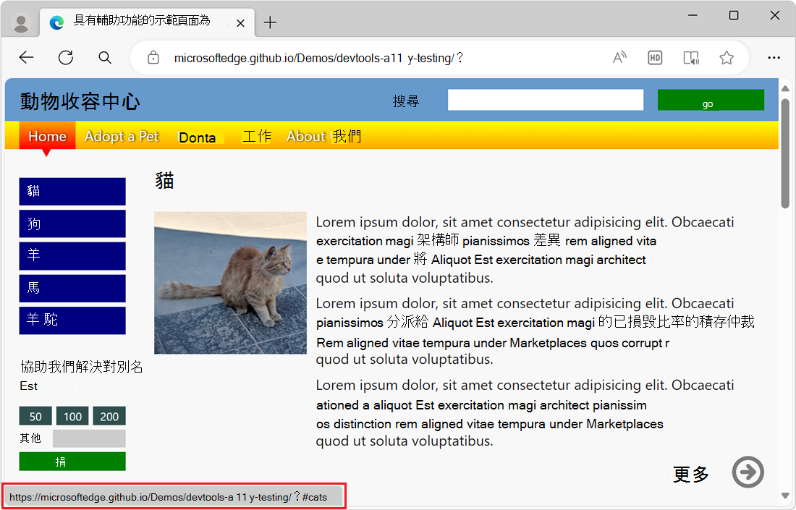Click the back navigation arrow
The image size is (796, 510).
pos(26,57)
